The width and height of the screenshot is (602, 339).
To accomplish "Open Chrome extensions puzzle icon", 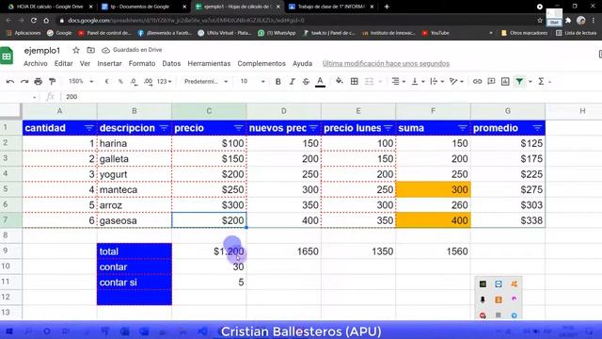I will [x=568, y=21].
